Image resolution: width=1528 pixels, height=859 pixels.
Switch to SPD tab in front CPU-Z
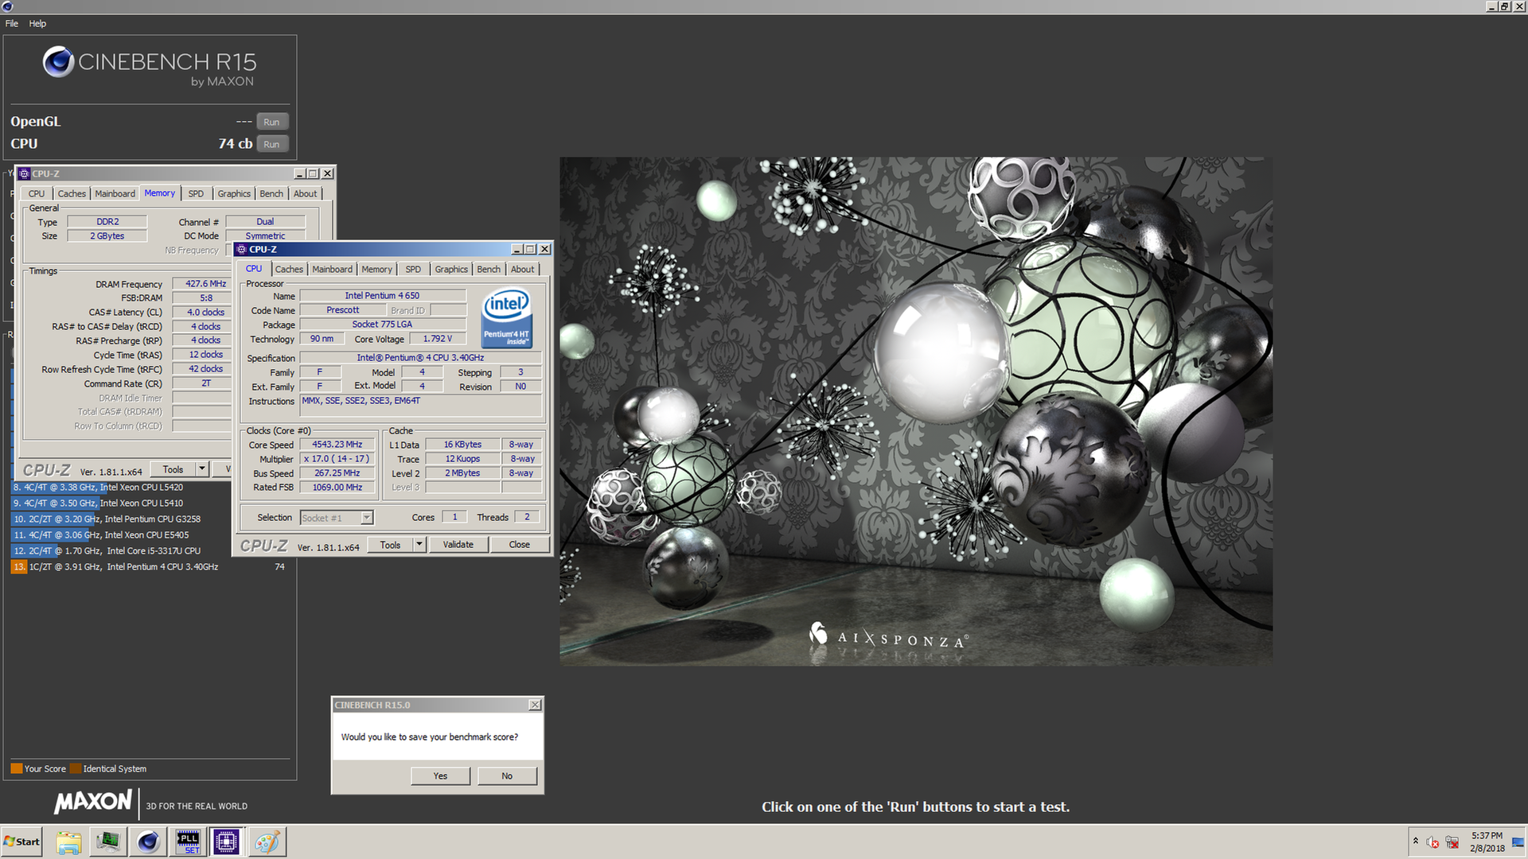tap(413, 269)
